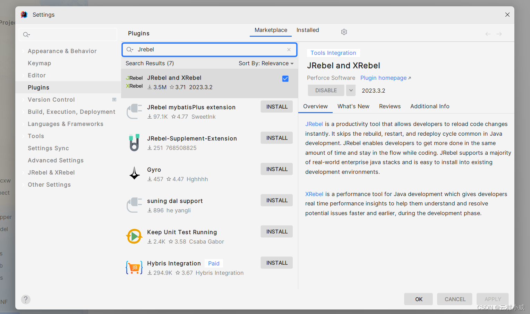Install JRebel mybatisPlus extension
530x314 pixels.
click(277, 107)
